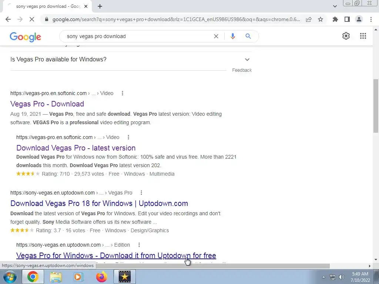Show hidden system tray icons
379x284 pixels.
pyautogui.click(x=323, y=277)
